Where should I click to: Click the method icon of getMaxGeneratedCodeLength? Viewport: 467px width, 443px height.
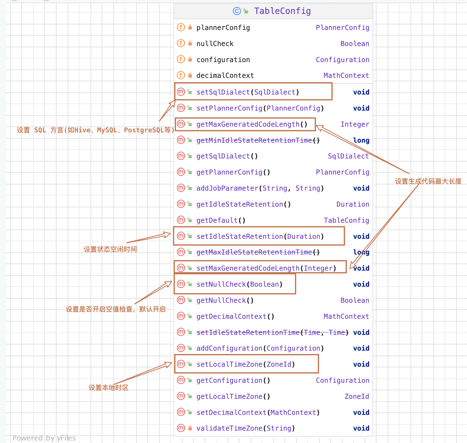point(181,124)
